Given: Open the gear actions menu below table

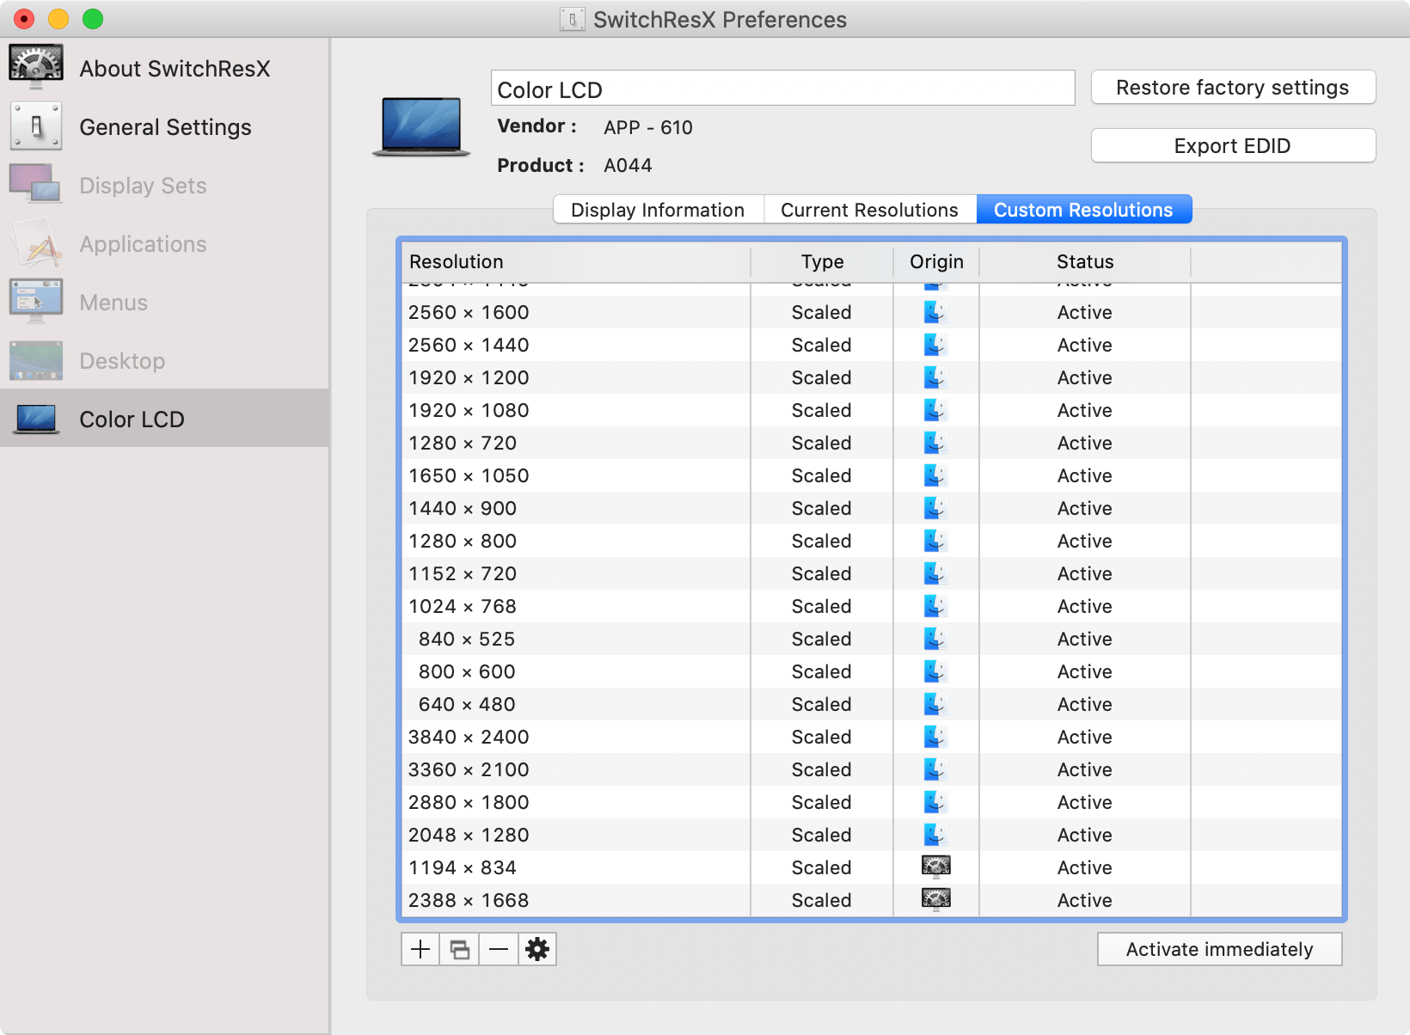Looking at the screenshot, I should point(537,949).
